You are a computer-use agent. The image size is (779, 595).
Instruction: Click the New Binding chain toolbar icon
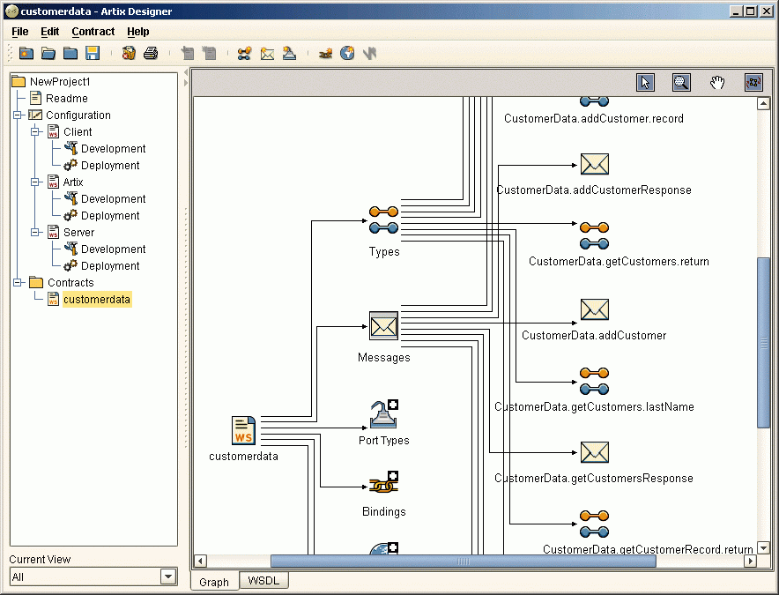[x=325, y=53]
